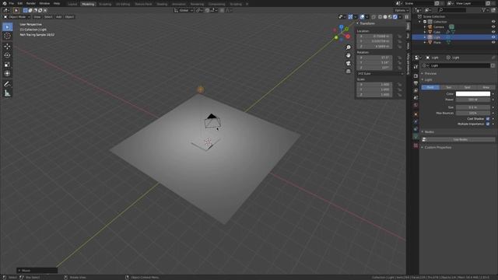The height and width of the screenshot is (280, 498).
Task: Hide the Plane object with eye icon
Action: click(493, 42)
